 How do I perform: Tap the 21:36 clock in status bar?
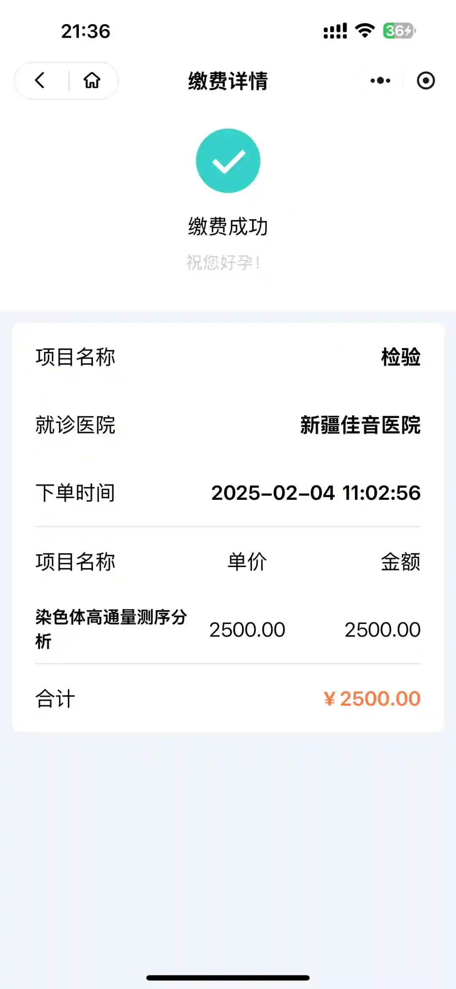[86, 31]
